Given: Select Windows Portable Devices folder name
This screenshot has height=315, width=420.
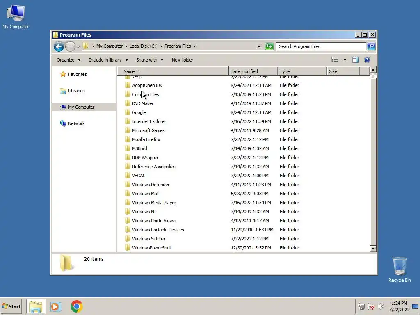Looking at the screenshot, I should coord(158,230).
